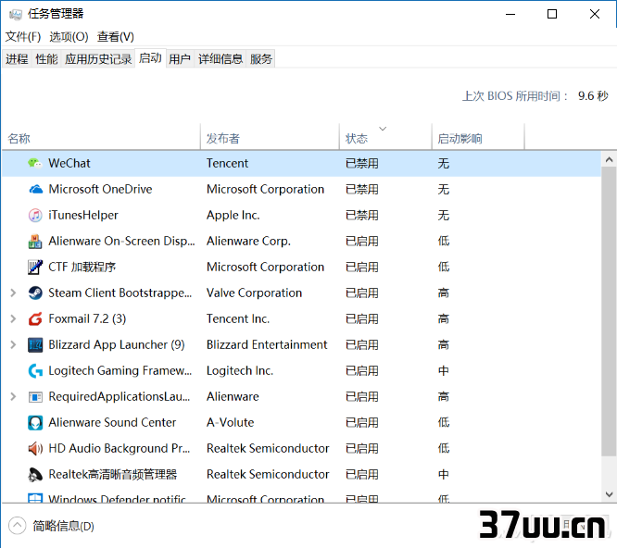Click the scrollbar up arrow
Screen dimensions: 617x548
click(610, 159)
